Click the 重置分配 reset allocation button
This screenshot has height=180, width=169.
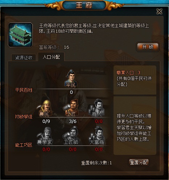point(139,163)
